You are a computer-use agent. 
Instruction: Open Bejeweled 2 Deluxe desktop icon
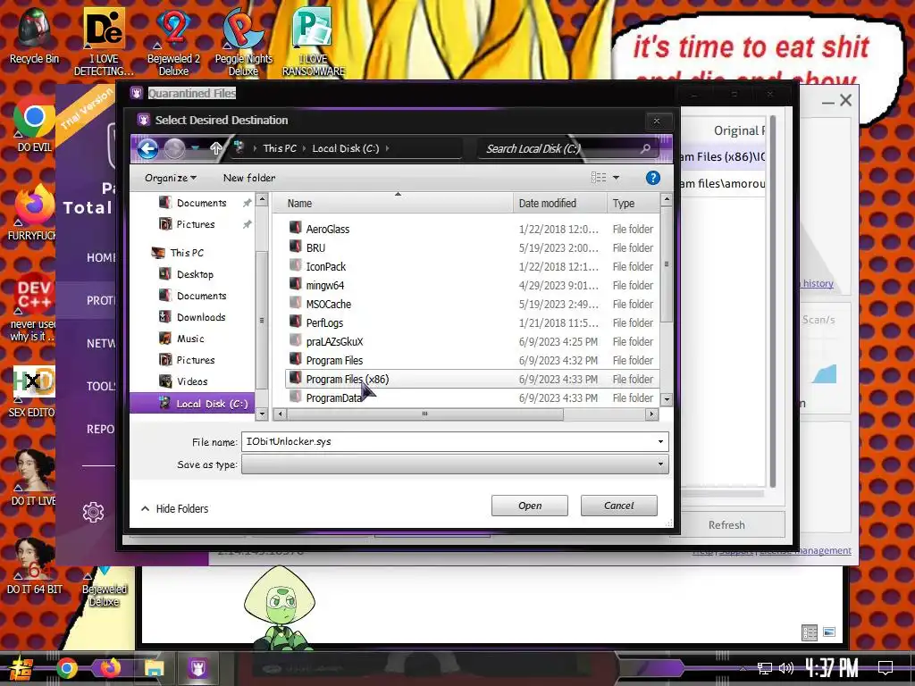pyautogui.click(x=173, y=42)
